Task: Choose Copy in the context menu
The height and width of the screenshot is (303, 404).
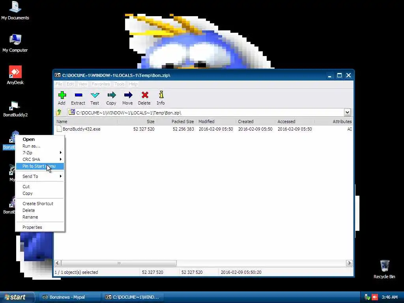Action: click(x=40, y=193)
